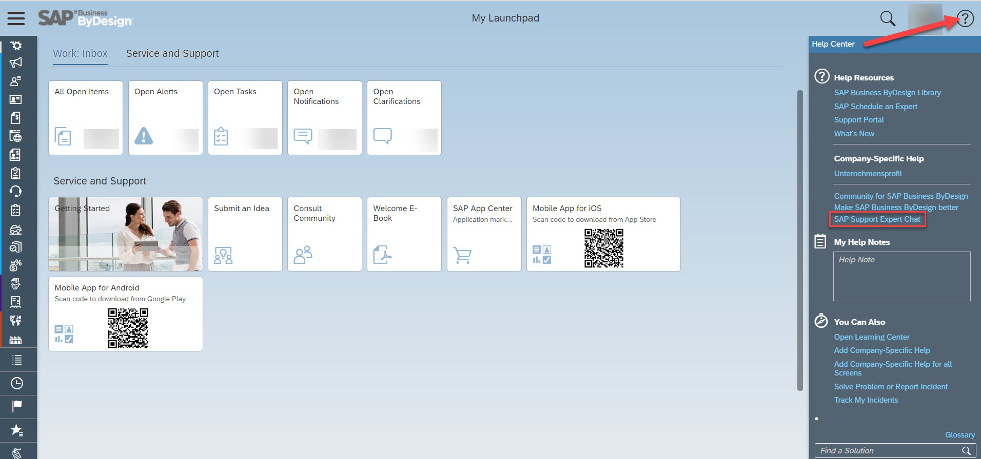Open the Unternehmensprofil link
Screen dimensions: 981x459
pyautogui.click(x=868, y=174)
